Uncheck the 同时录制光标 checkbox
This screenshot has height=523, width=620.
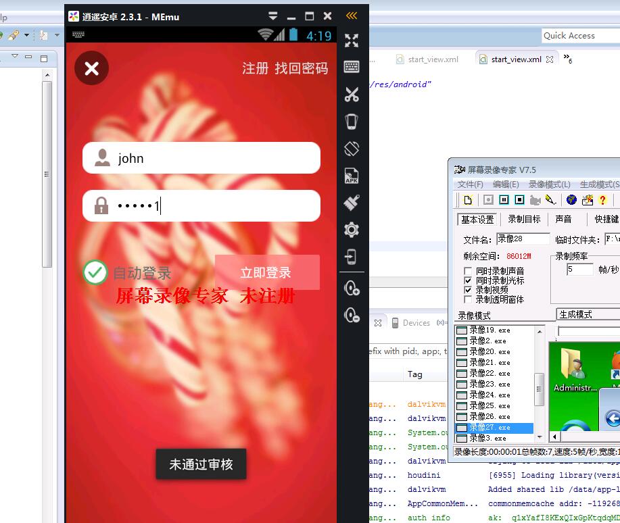[468, 280]
